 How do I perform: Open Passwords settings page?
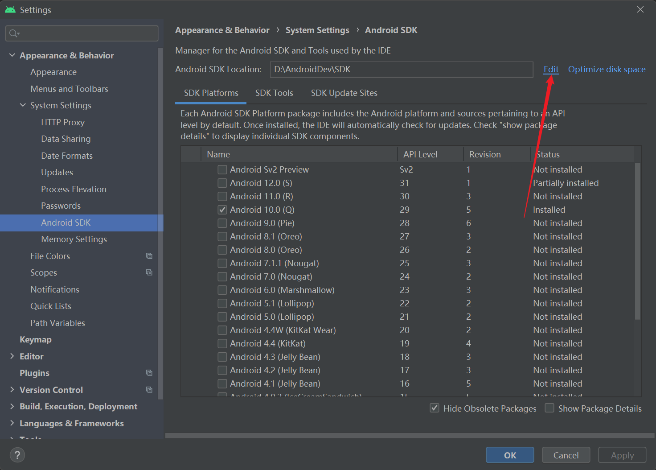(x=61, y=206)
